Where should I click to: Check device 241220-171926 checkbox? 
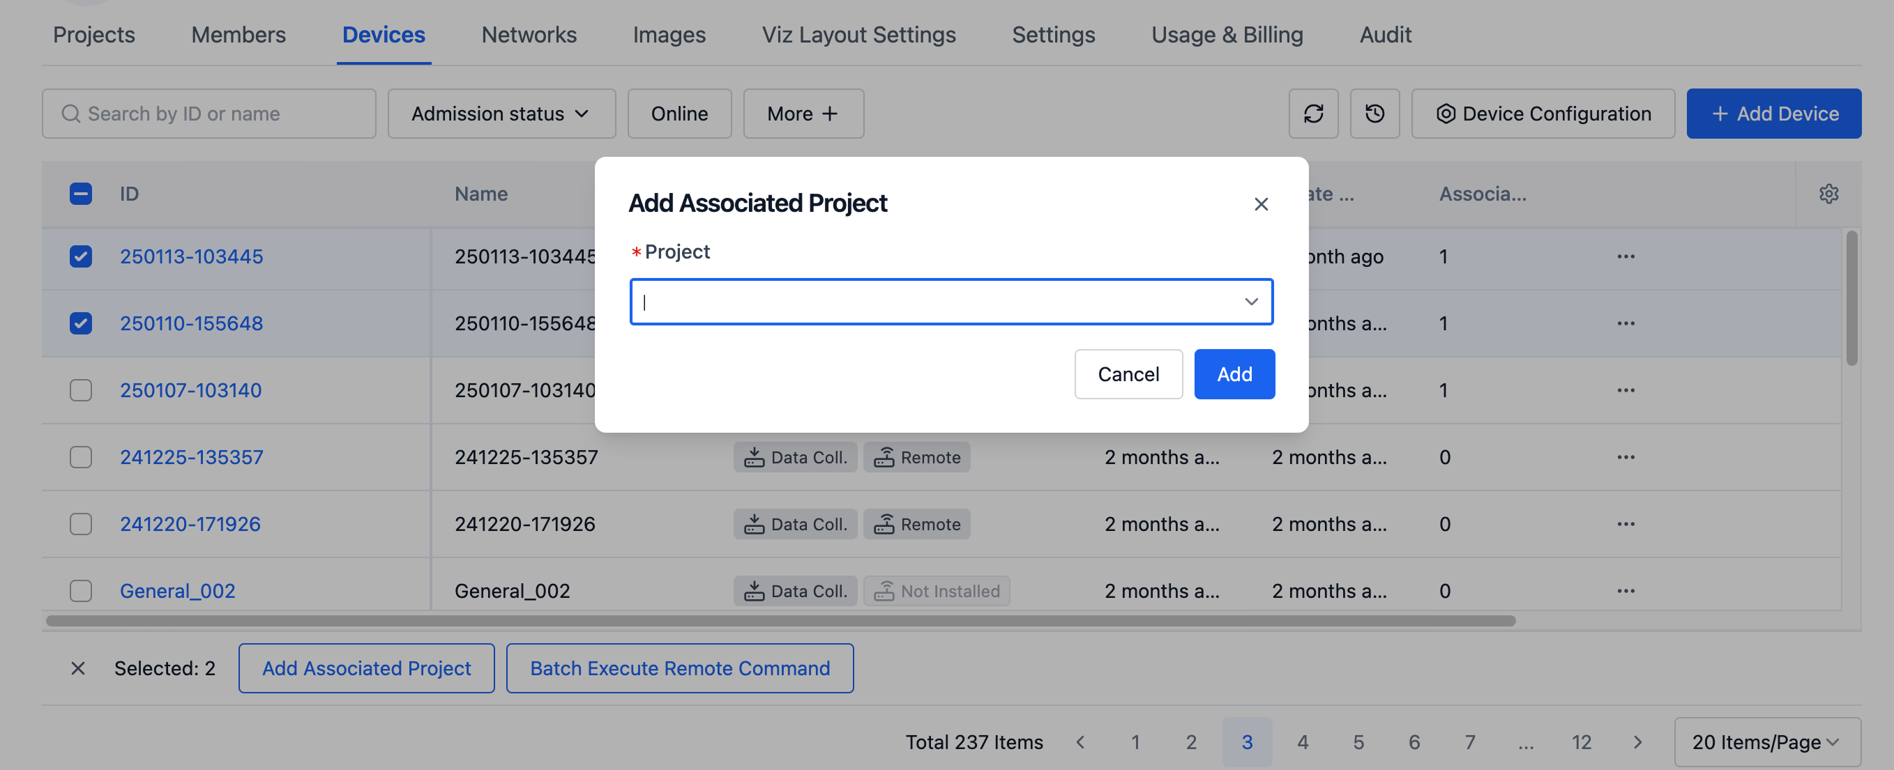pyautogui.click(x=81, y=524)
